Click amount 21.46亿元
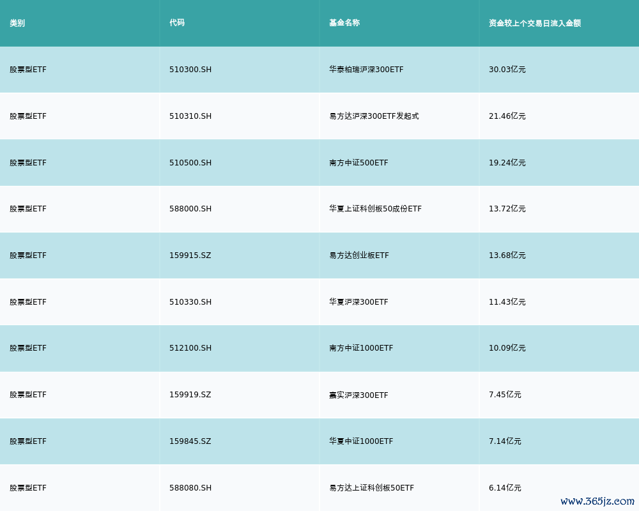The height and width of the screenshot is (511, 639). coord(507,116)
